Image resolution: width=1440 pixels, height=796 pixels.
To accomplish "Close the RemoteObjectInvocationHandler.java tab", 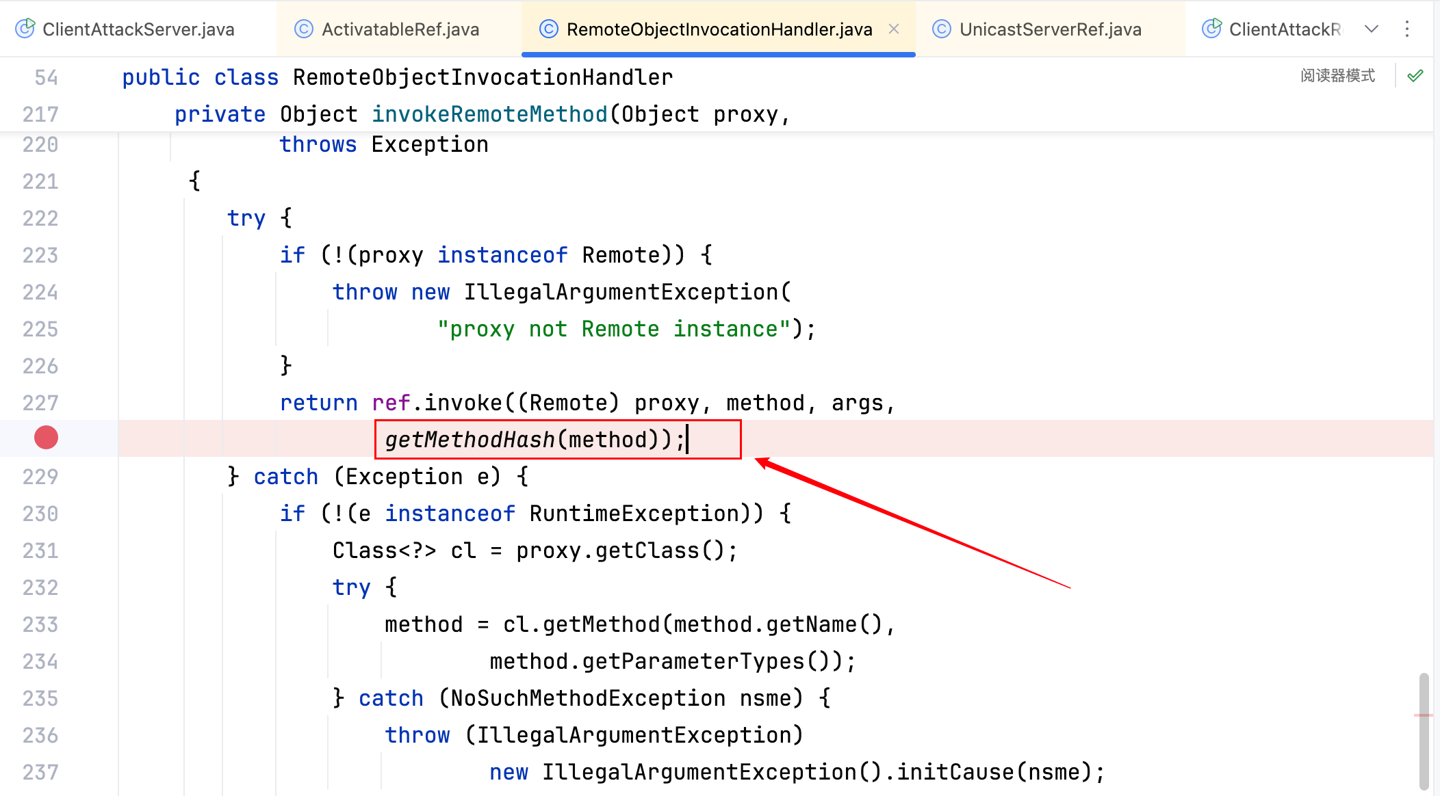I will click(894, 29).
